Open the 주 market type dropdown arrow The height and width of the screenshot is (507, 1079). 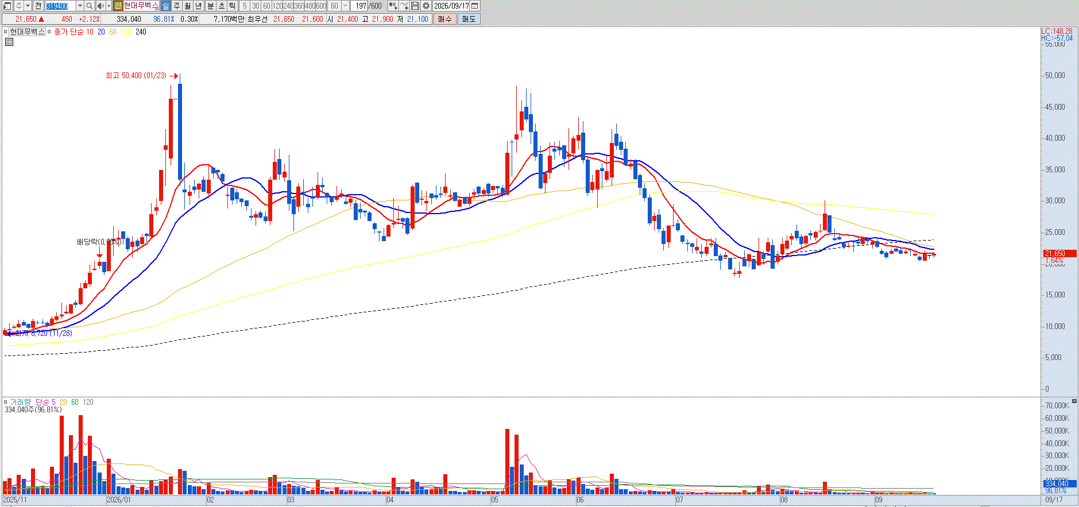pyautogui.click(x=28, y=6)
